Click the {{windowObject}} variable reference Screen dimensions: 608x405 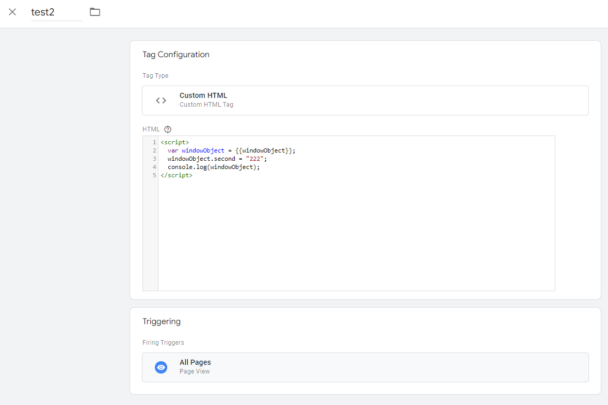pyautogui.click(x=264, y=150)
